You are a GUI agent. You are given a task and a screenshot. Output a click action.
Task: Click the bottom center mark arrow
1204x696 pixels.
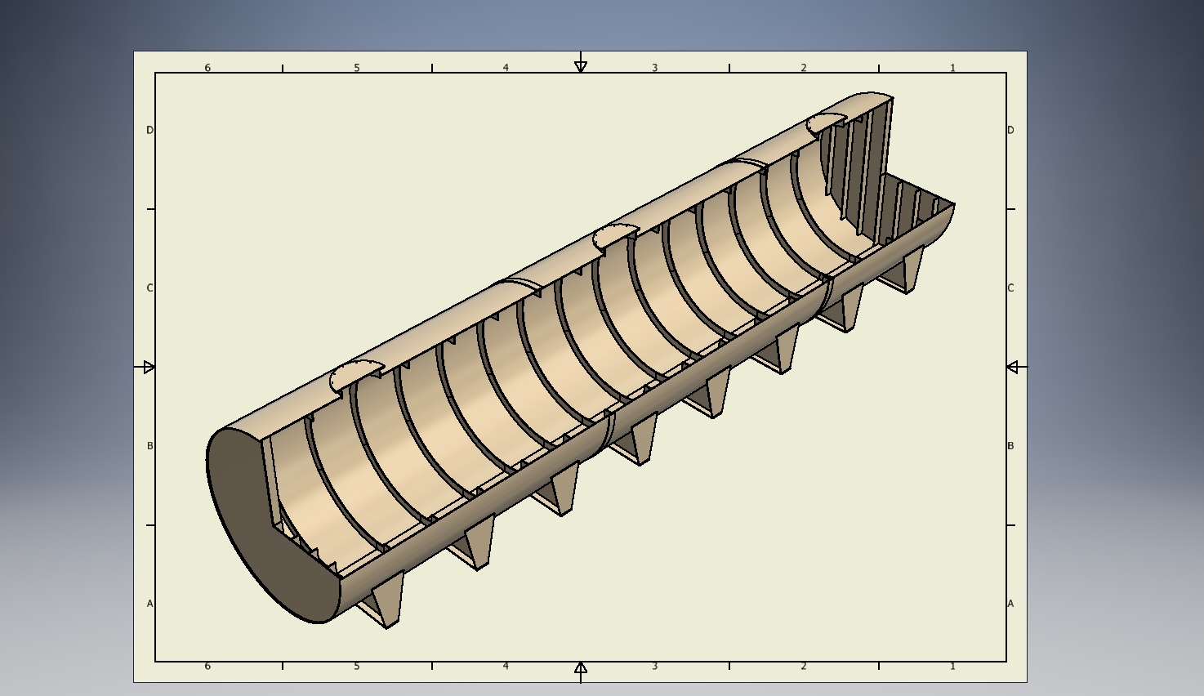click(581, 669)
